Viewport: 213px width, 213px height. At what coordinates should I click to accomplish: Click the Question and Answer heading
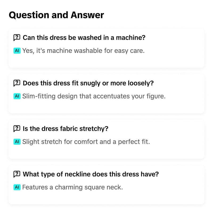click(x=56, y=15)
